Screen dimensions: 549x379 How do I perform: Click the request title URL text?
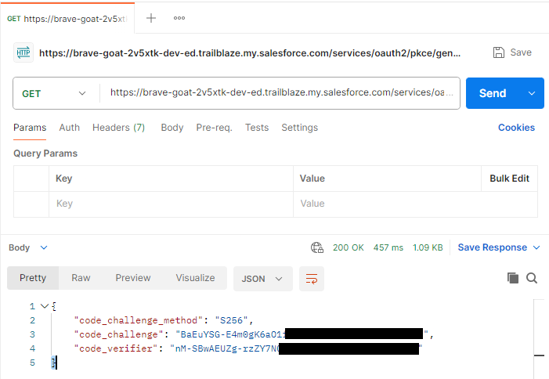250,53
